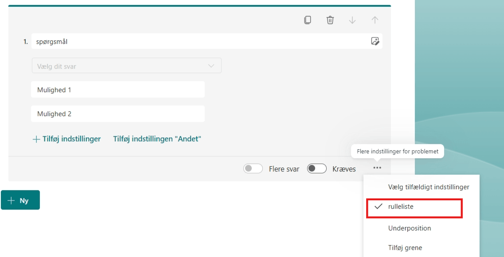The width and height of the screenshot is (504, 257).
Task: Toggle the Flere svar switch
Action: [x=253, y=169]
